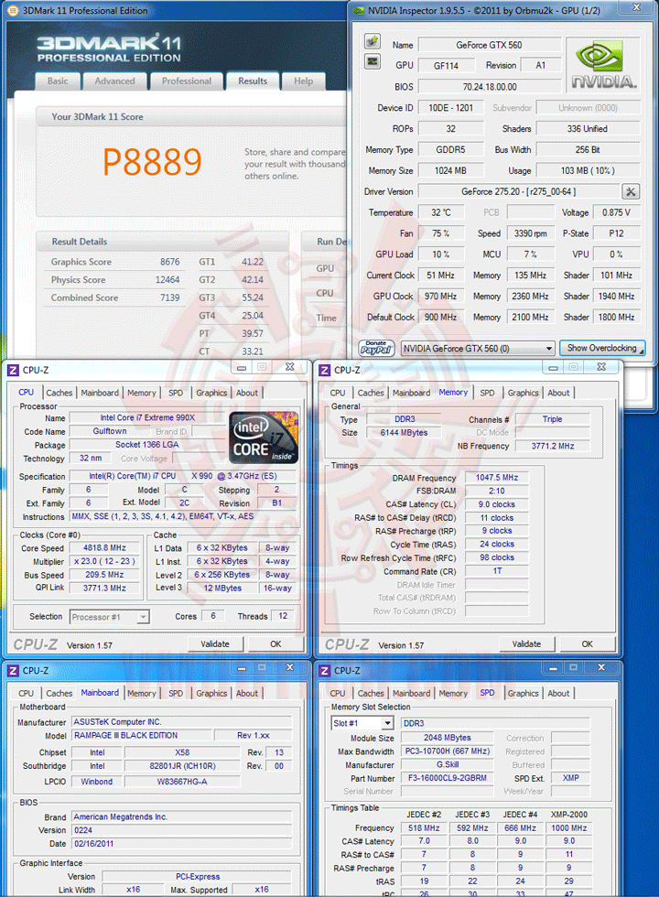Viewport: 659px width, 897px height.
Task: Click the fan Speed value 3390 rpm
Action: pyautogui.click(x=530, y=233)
